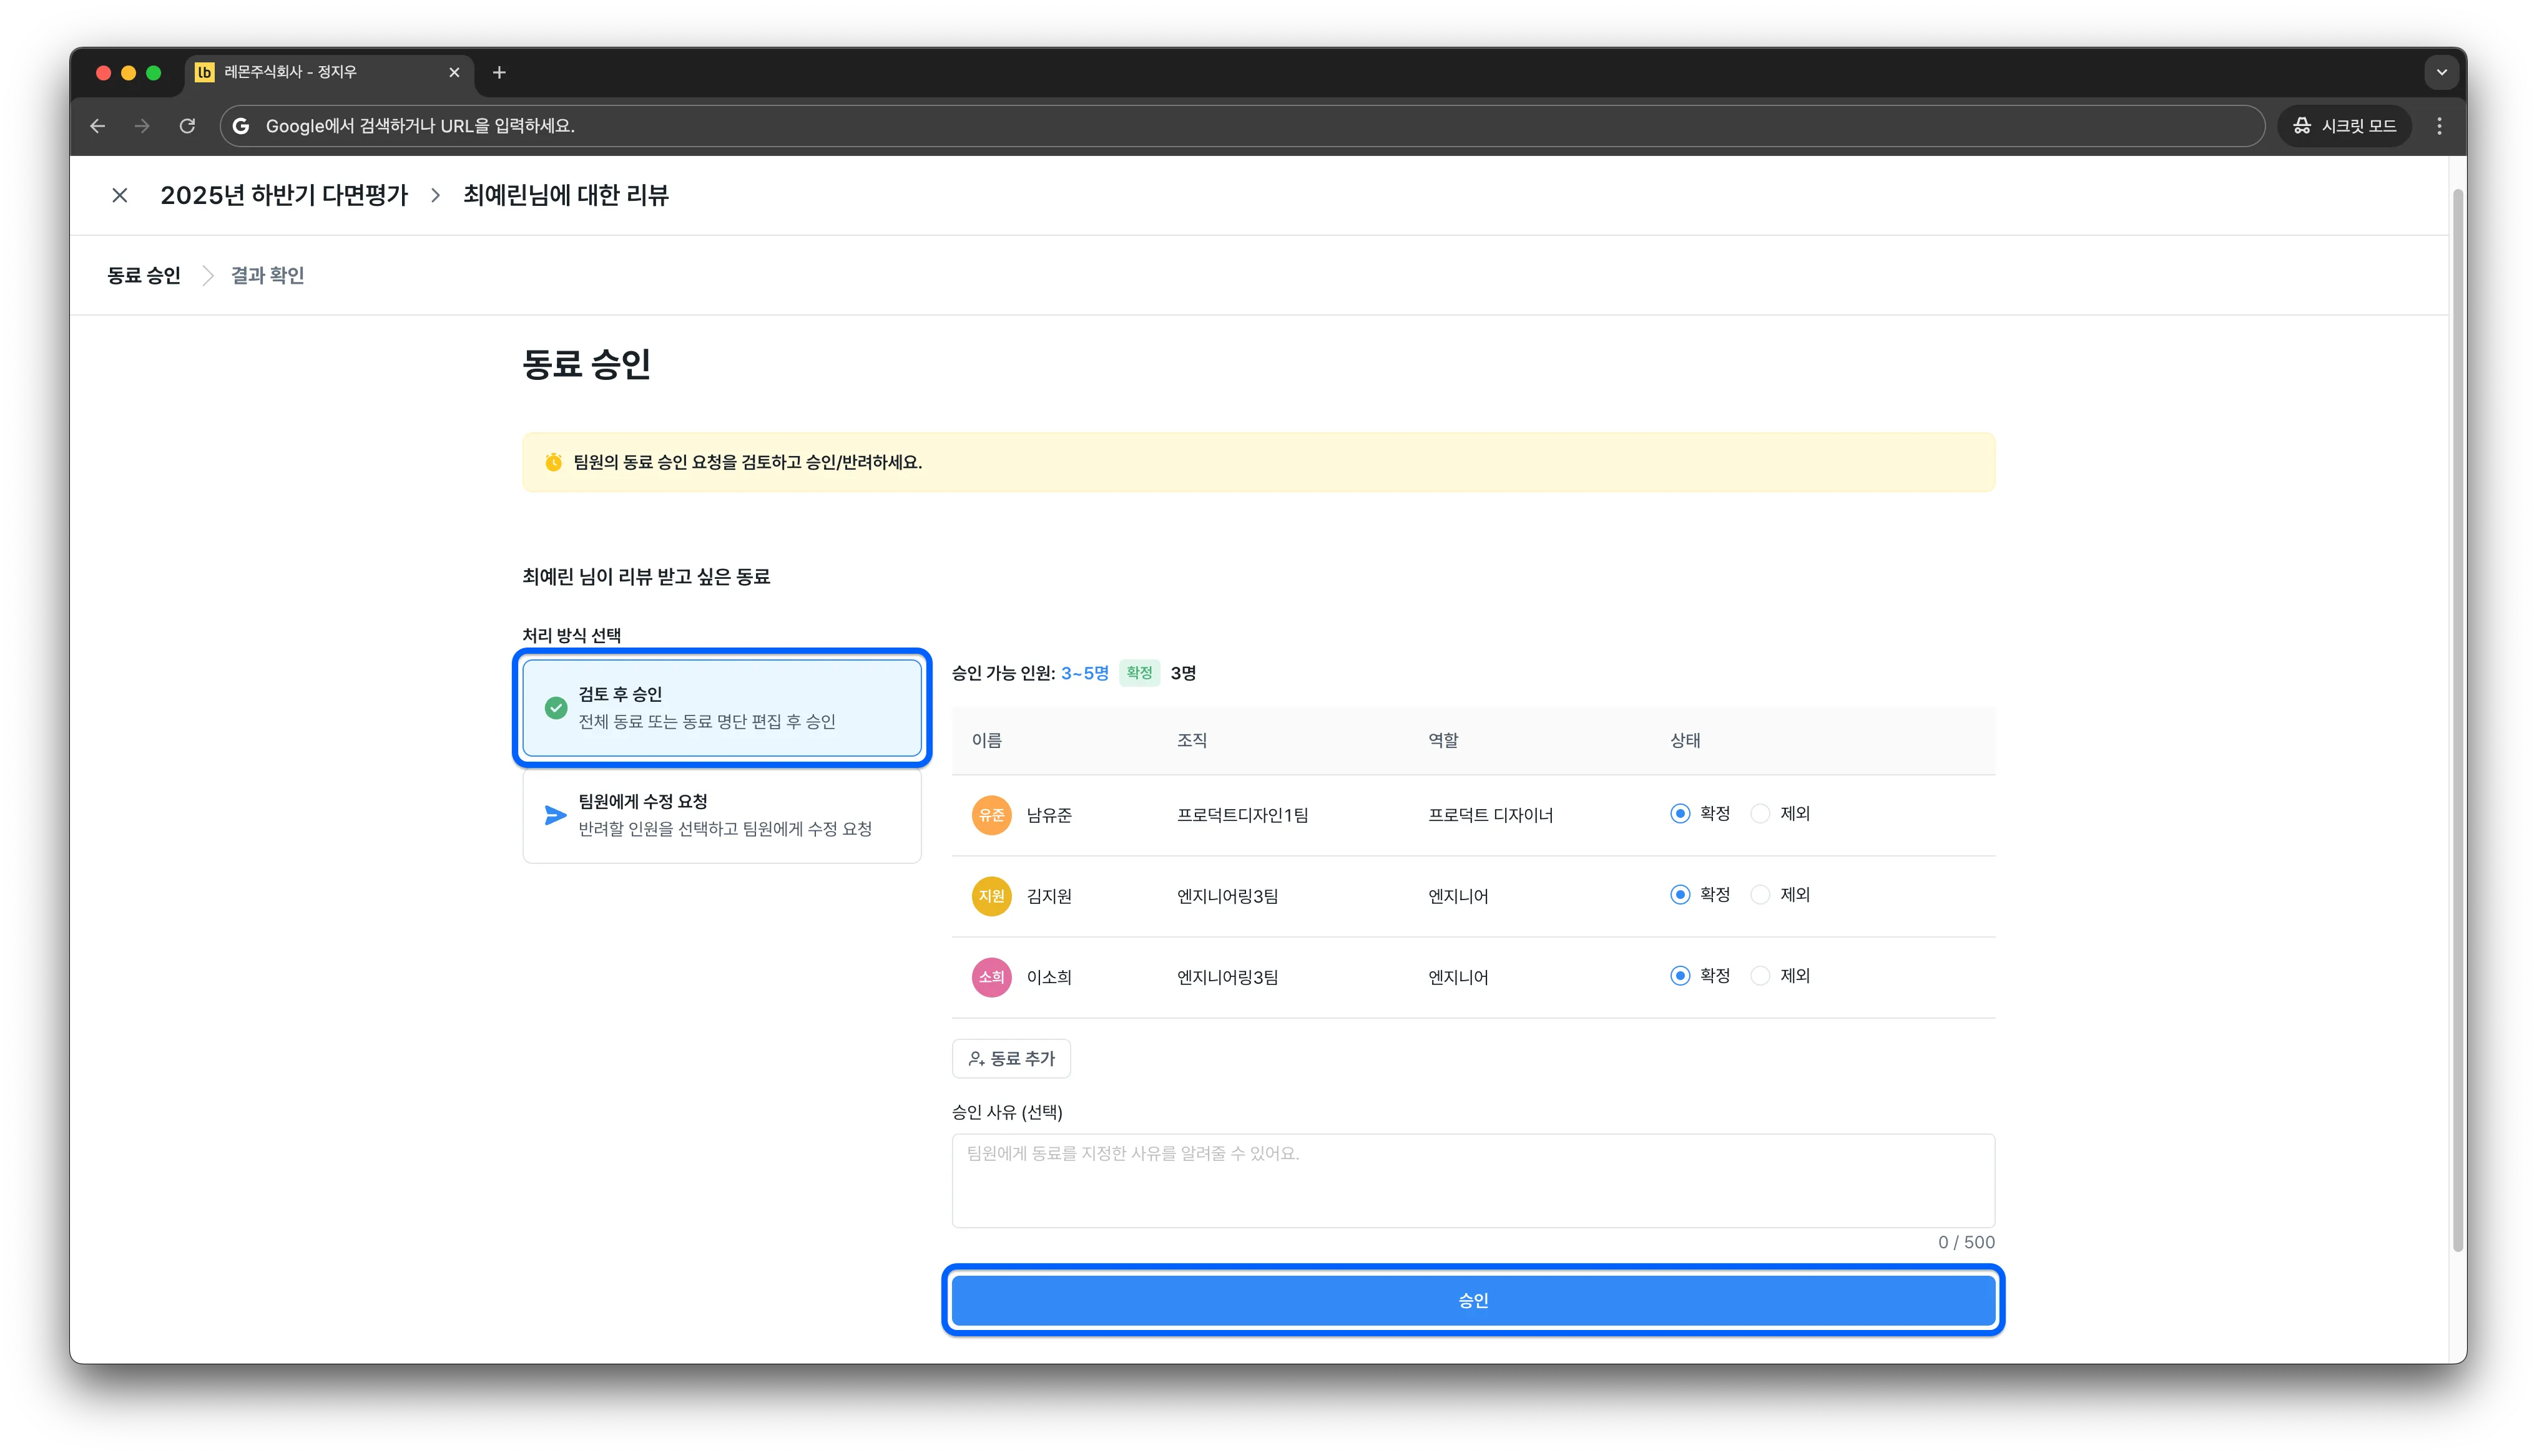Click the 동료 추가 button

click(1011, 1058)
